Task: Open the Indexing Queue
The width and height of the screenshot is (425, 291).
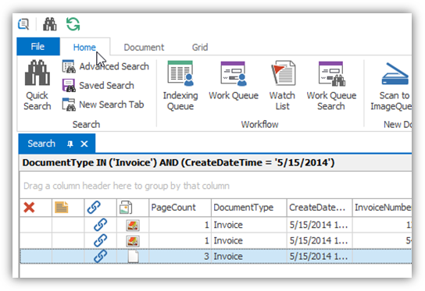Action: pyautogui.click(x=180, y=85)
